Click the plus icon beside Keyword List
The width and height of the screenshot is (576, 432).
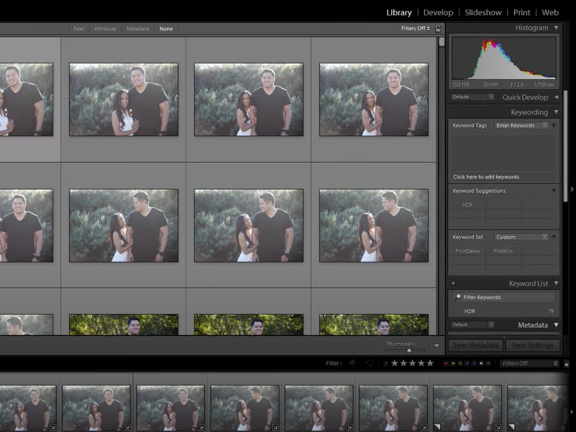pos(453,283)
